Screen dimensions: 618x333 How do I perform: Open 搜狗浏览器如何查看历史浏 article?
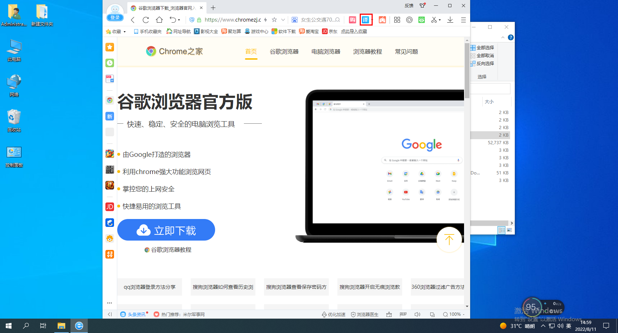click(x=223, y=287)
